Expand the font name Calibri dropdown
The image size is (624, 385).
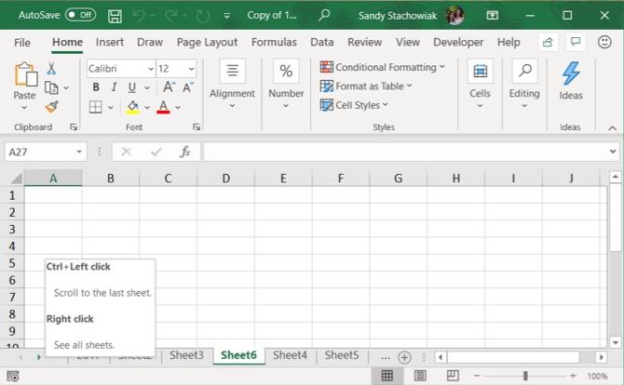tap(150, 69)
